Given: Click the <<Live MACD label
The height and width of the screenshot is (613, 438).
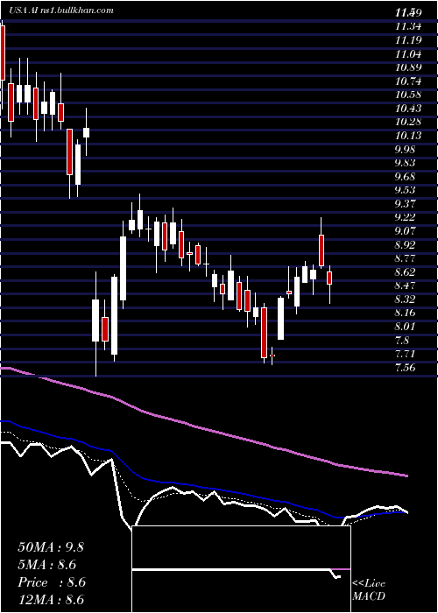Looking at the screenshot, I should (369, 590).
